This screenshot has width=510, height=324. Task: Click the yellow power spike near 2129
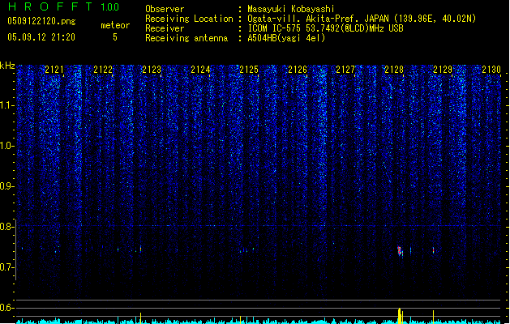click(433, 317)
